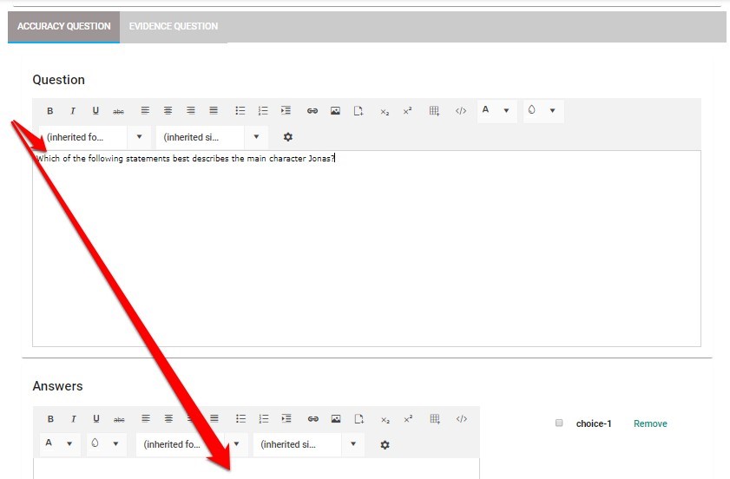
Task: Open the Answers font size dropdown
Action: 308,444
